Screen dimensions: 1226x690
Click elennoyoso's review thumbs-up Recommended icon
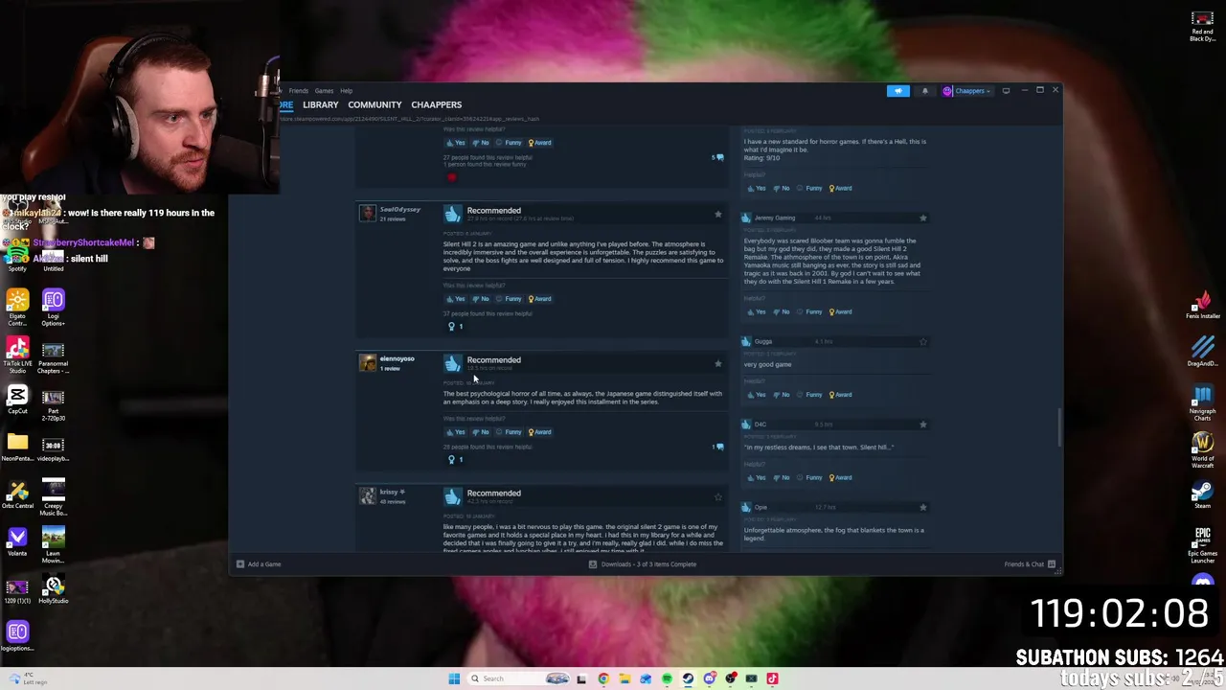(x=452, y=362)
